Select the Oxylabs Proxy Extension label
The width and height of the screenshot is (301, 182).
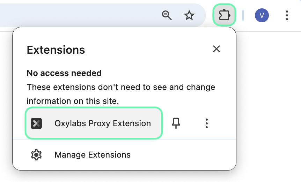tap(103, 123)
